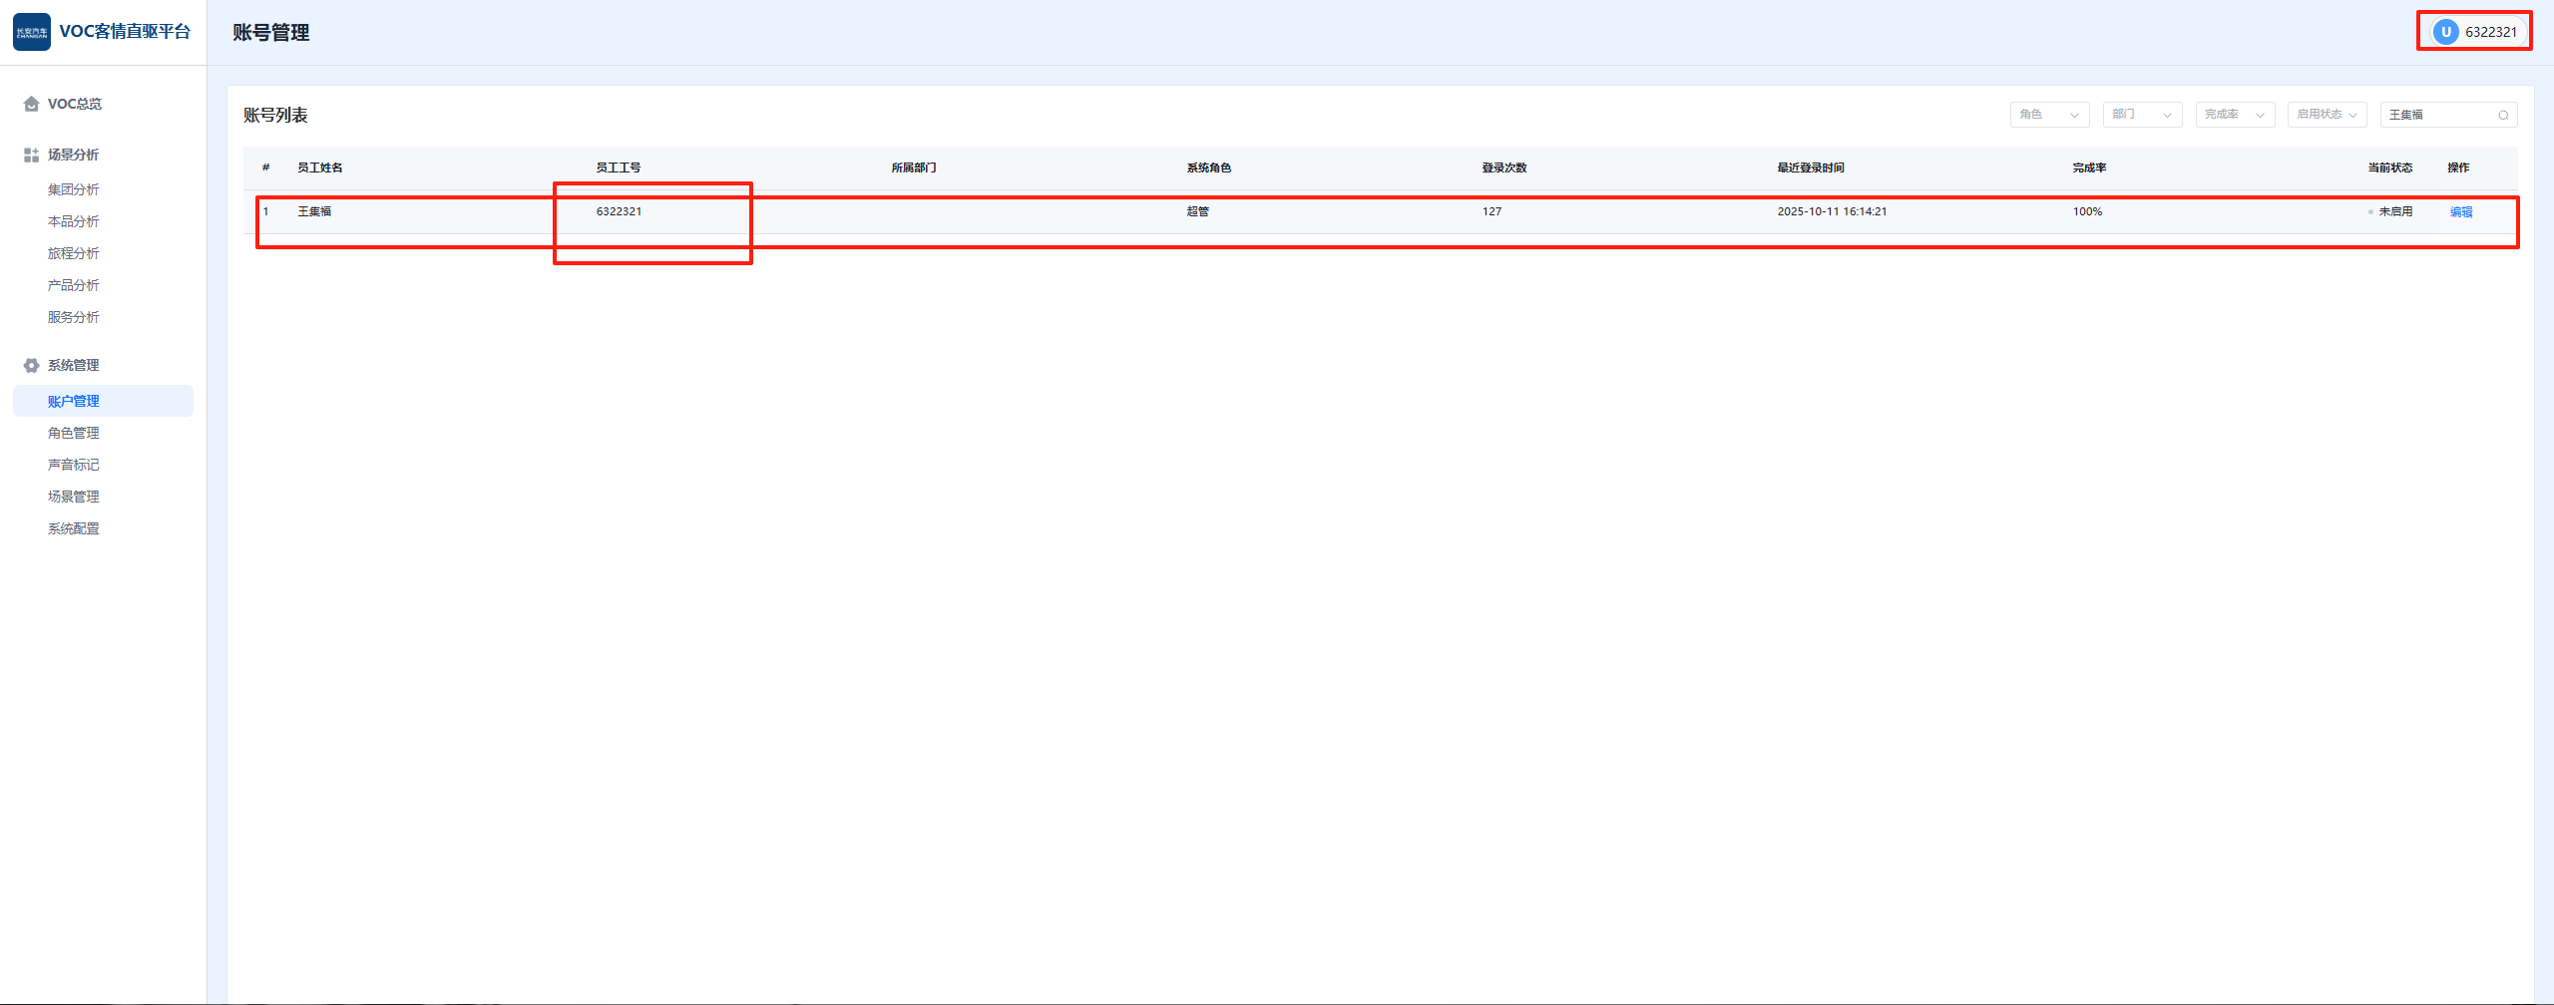The image size is (2554, 1005).
Task: Click the blue U user avatar
Action: [x=2445, y=32]
